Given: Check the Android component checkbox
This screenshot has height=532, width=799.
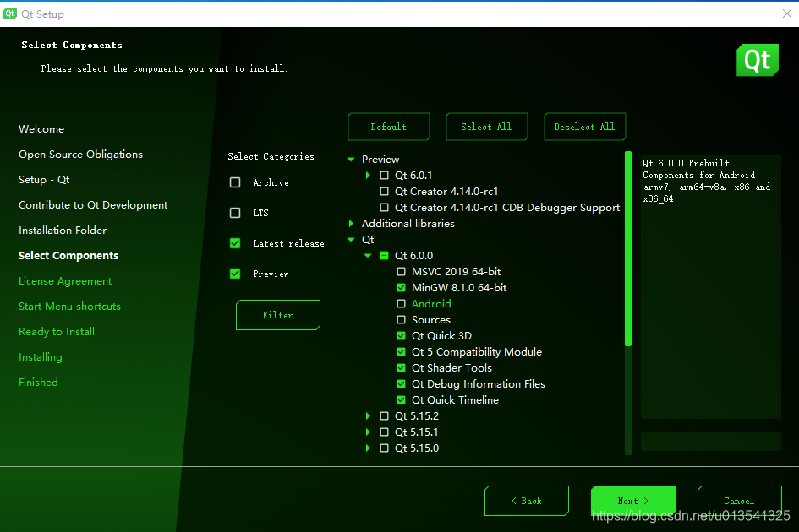Looking at the screenshot, I should 401,303.
